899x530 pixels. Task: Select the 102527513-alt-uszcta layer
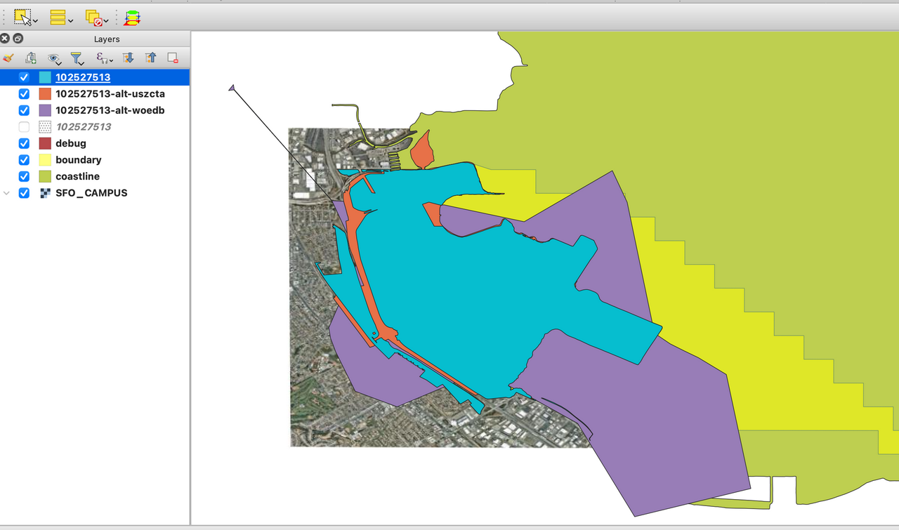[x=110, y=94]
